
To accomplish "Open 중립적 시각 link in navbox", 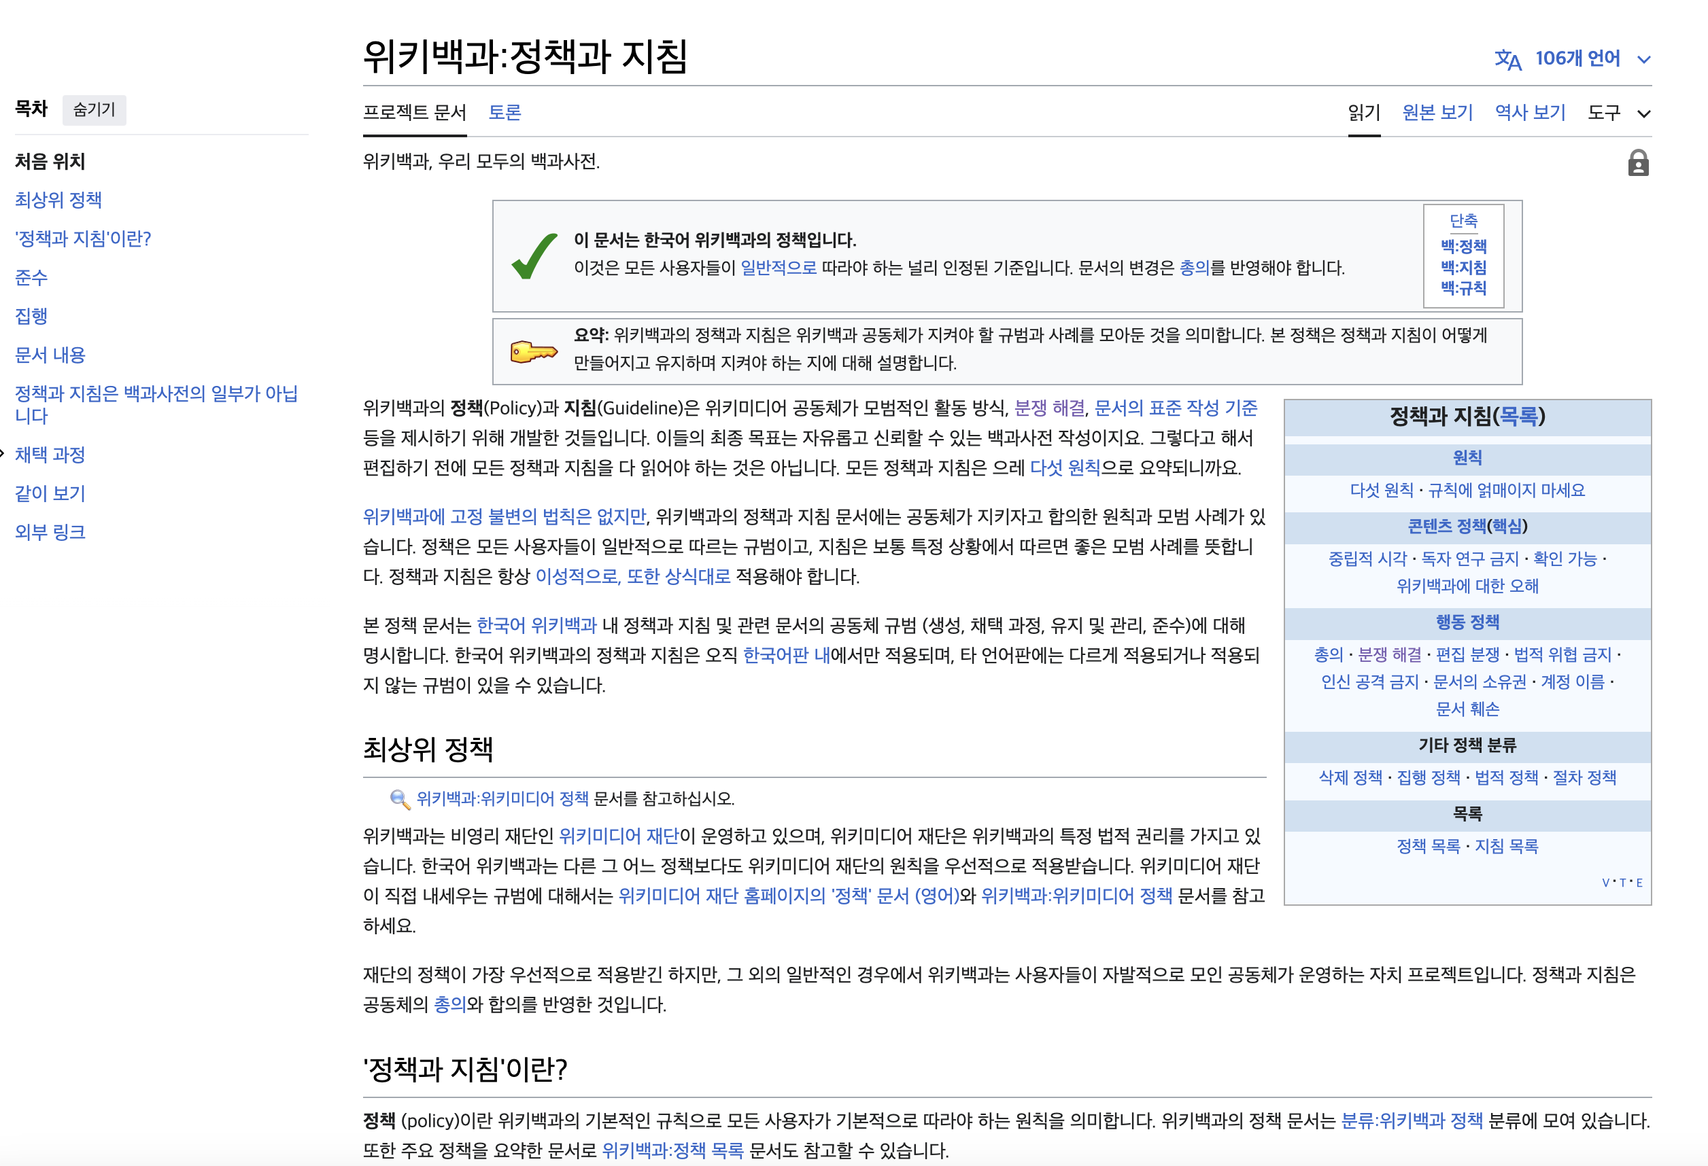I will (1367, 559).
